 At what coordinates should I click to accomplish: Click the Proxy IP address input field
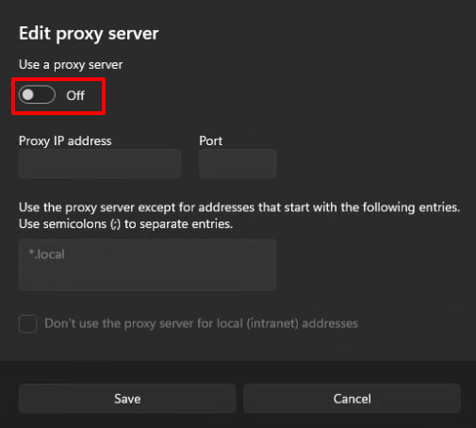100,164
